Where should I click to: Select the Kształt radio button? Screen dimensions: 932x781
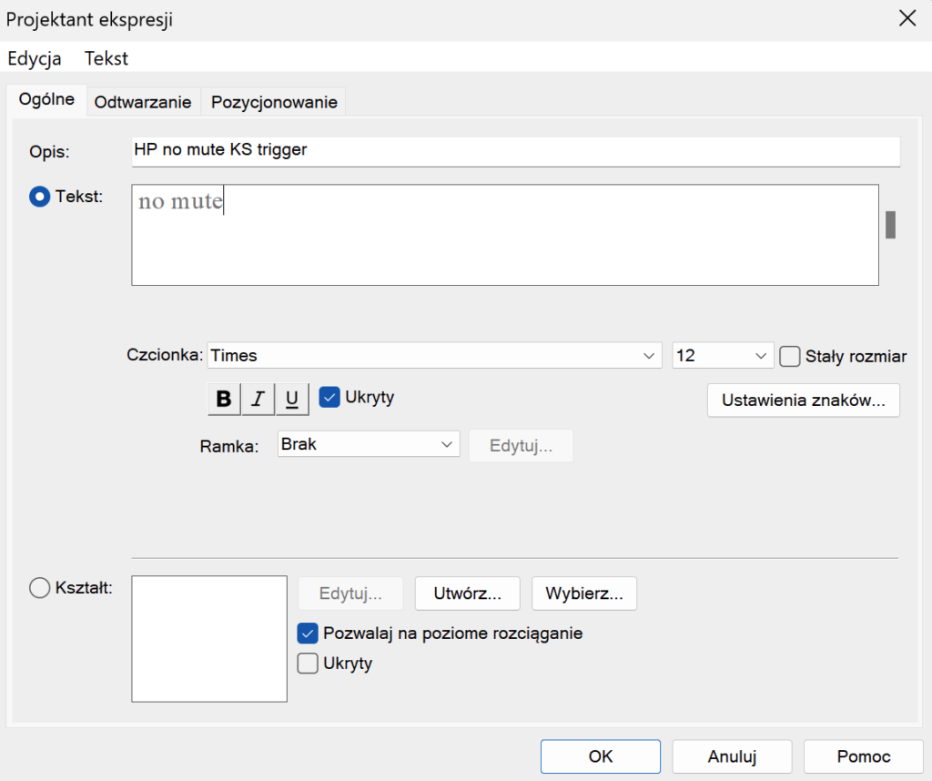pyautogui.click(x=40, y=589)
